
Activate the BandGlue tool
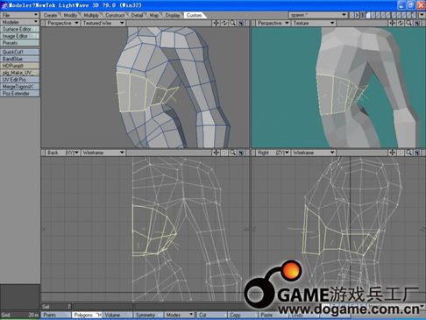point(19,59)
